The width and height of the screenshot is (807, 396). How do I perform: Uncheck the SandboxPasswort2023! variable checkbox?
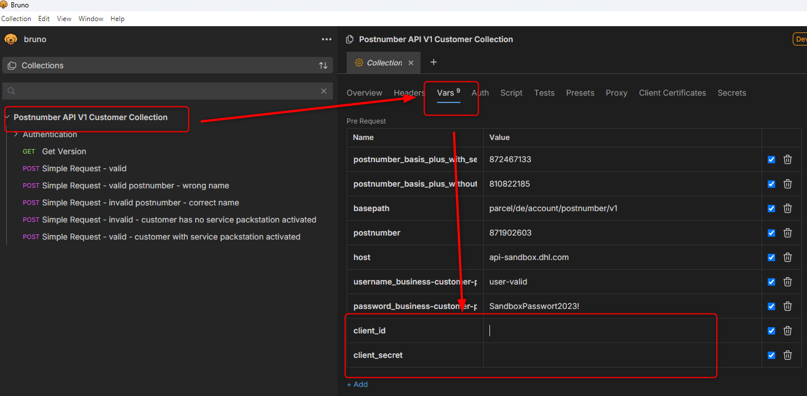click(x=771, y=307)
